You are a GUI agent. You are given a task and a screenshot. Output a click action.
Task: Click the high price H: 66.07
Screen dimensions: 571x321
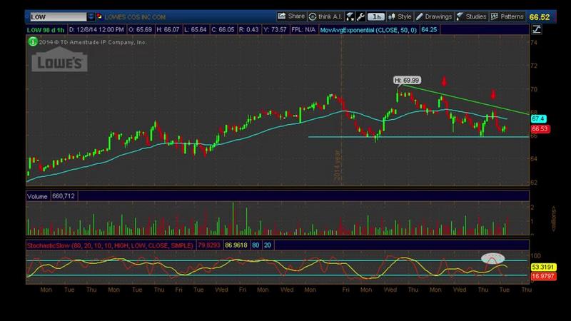pos(168,30)
